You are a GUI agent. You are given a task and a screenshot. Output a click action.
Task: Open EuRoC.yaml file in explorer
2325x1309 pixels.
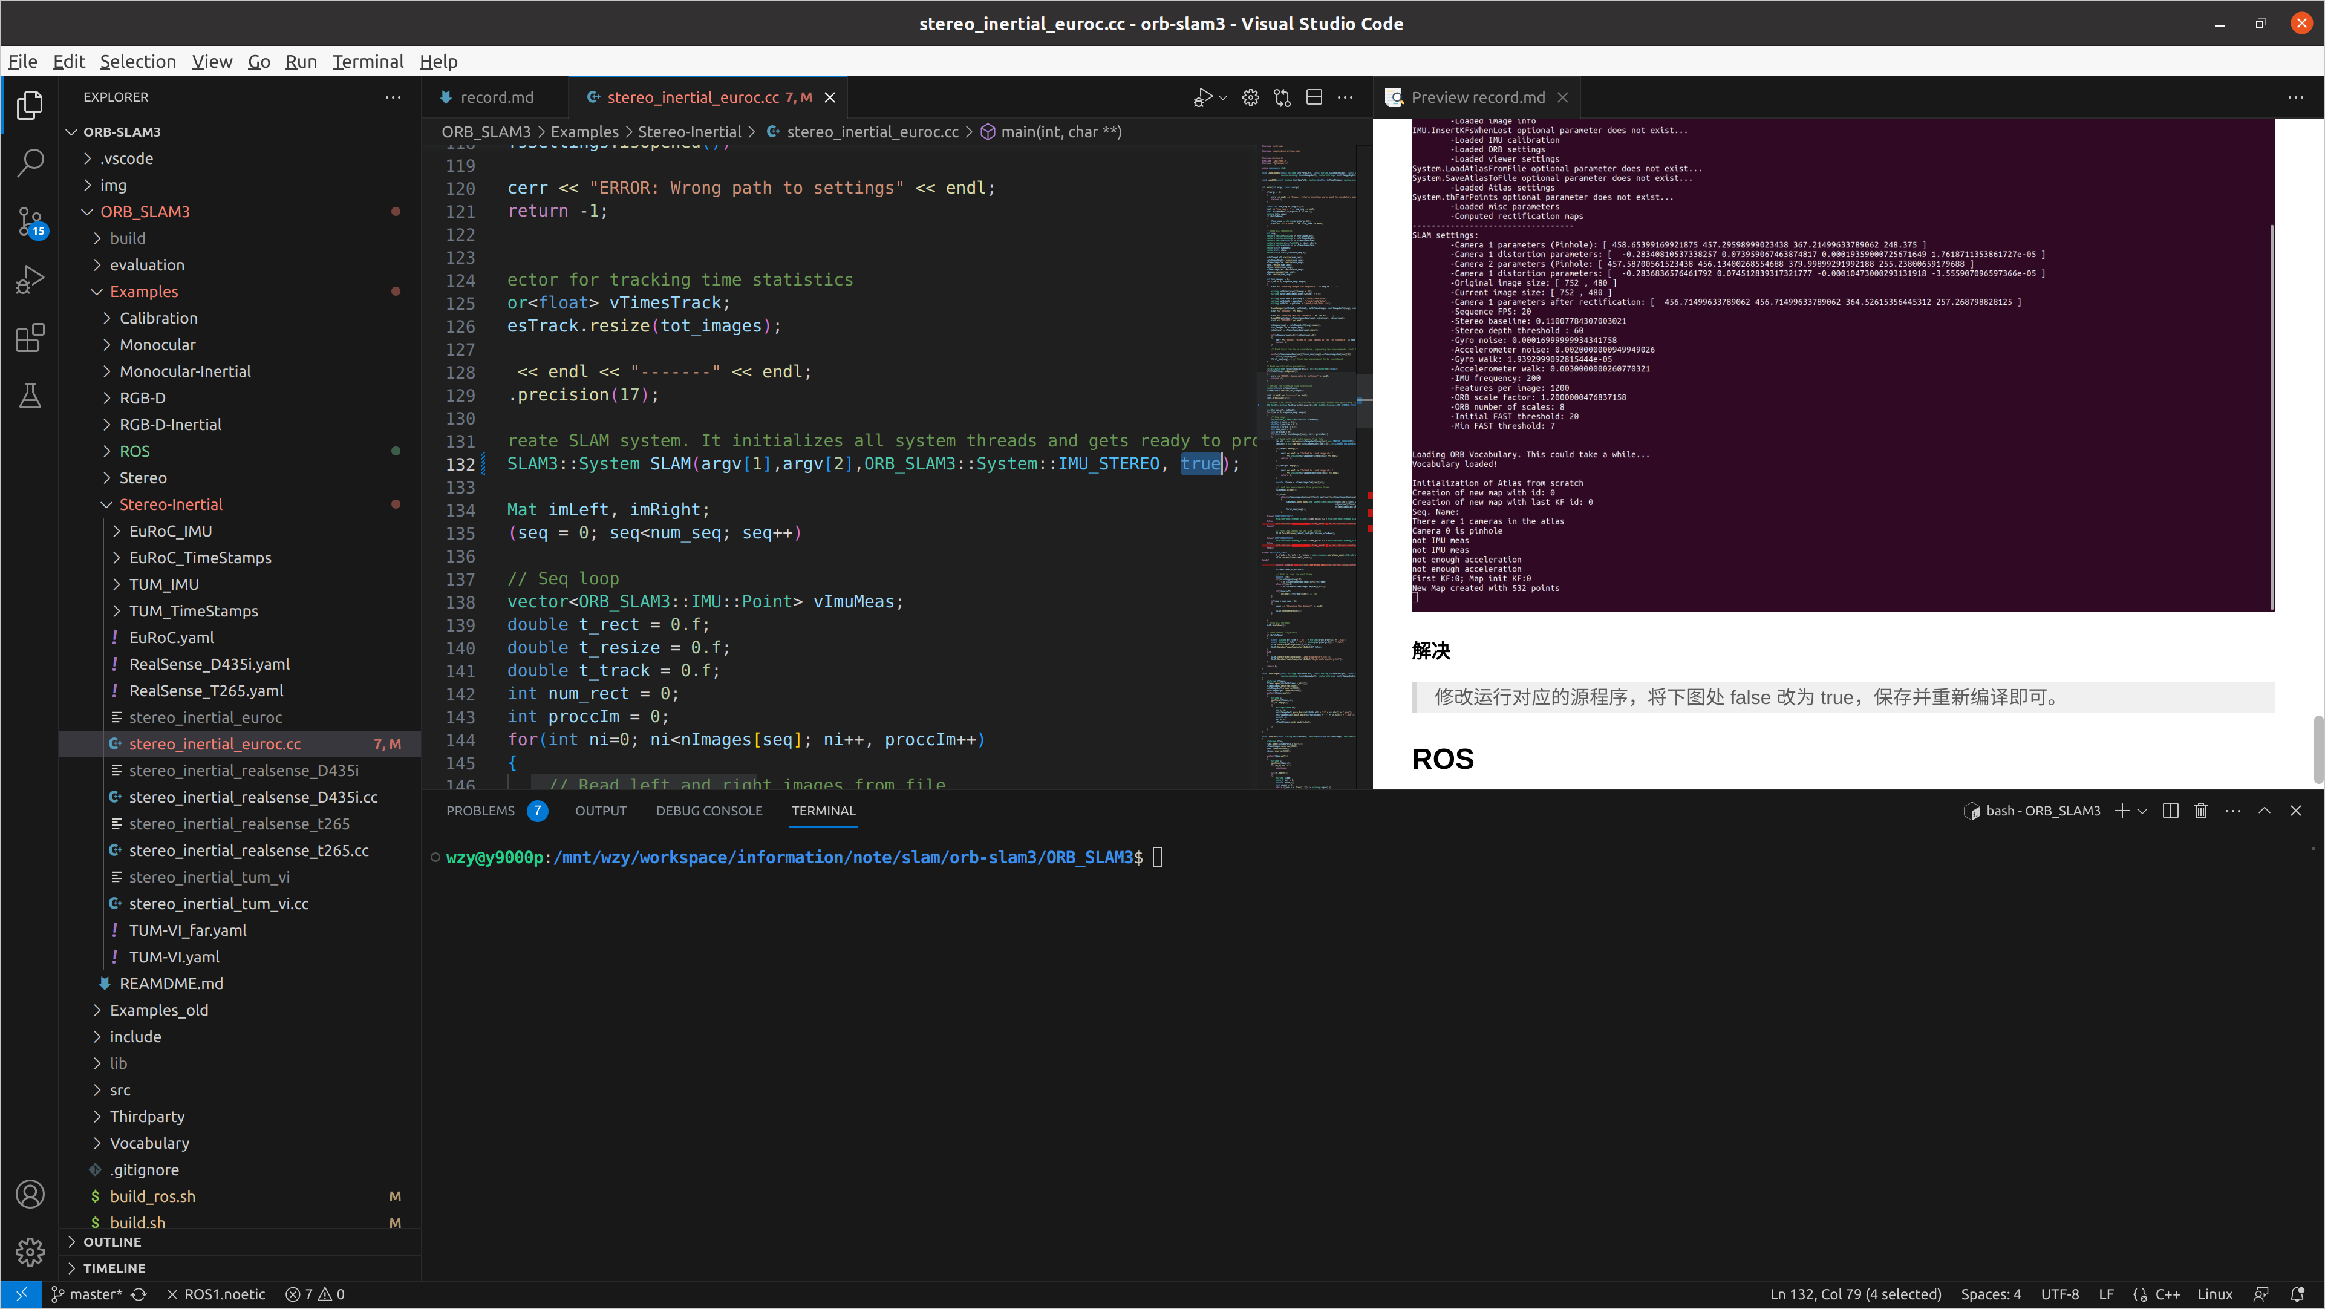[240, 638]
